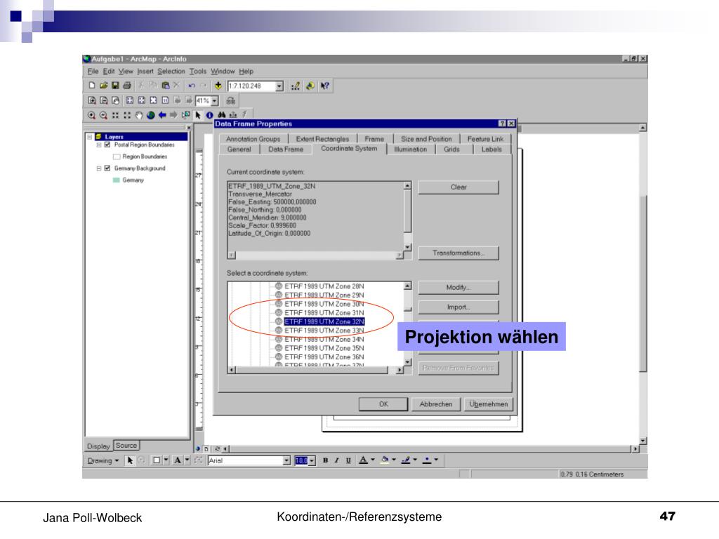Confirm dialog with OK button
The width and height of the screenshot is (719, 539).
[x=383, y=404]
